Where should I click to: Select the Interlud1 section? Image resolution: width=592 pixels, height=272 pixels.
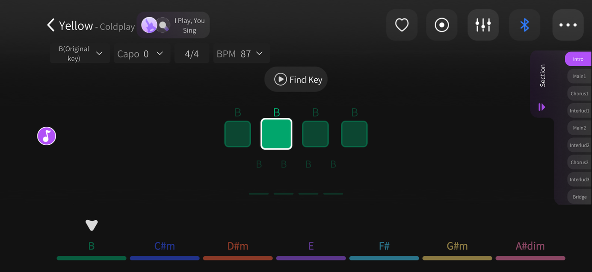tap(580, 111)
